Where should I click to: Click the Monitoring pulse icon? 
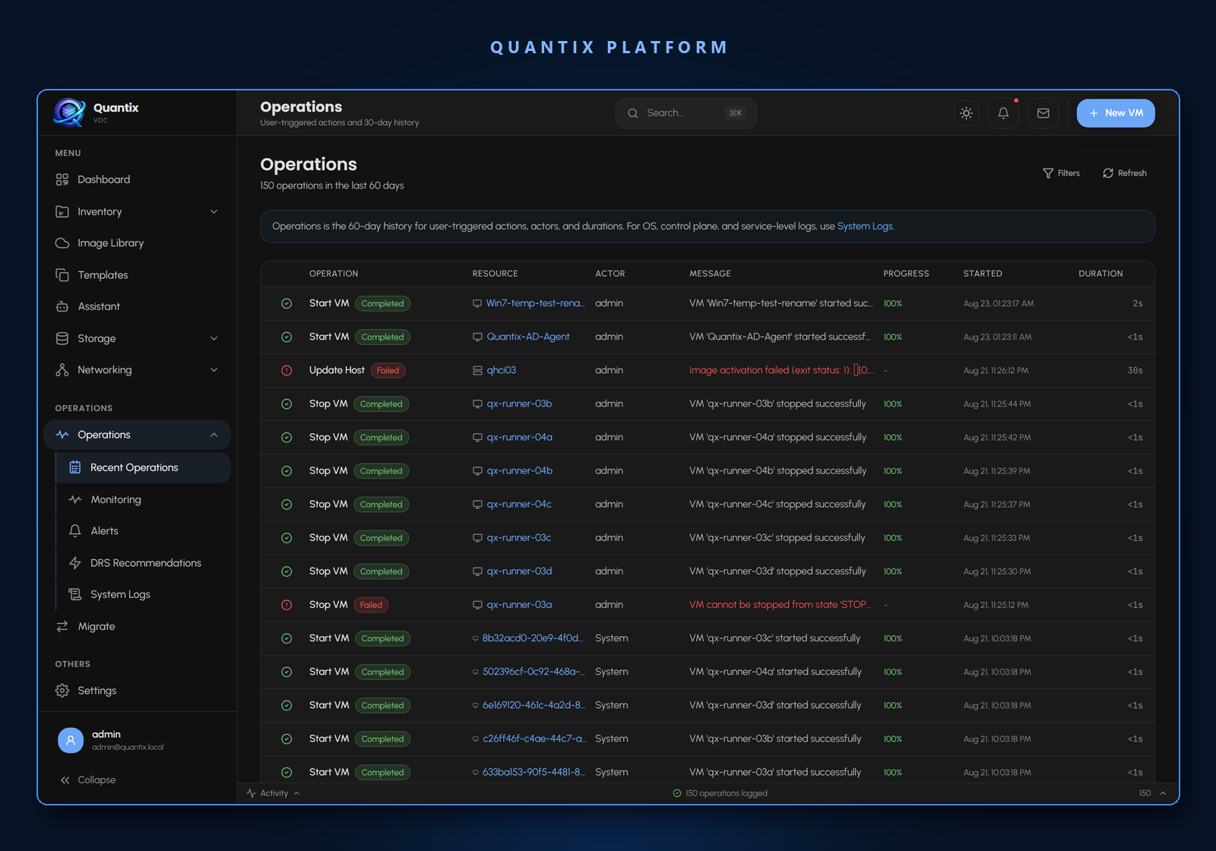click(x=74, y=499)
